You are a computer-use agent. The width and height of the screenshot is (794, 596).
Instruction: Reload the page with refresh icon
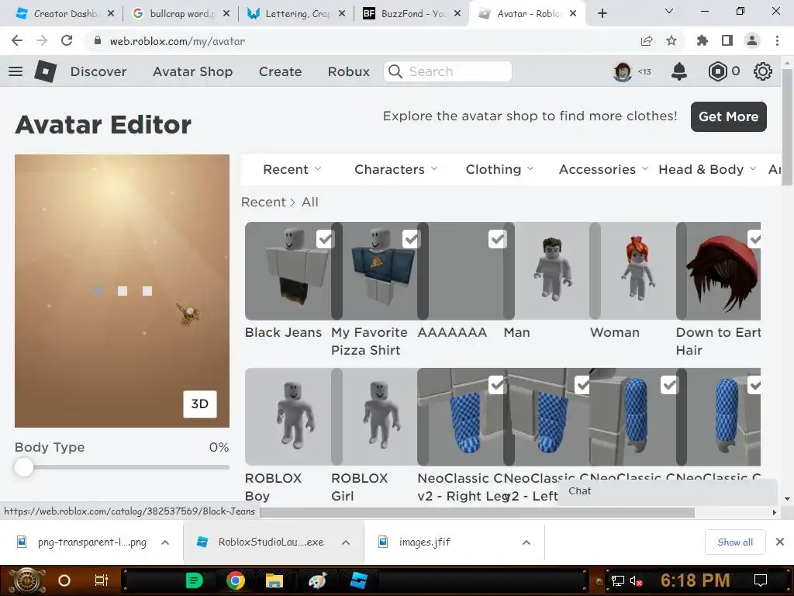(67, 40)
